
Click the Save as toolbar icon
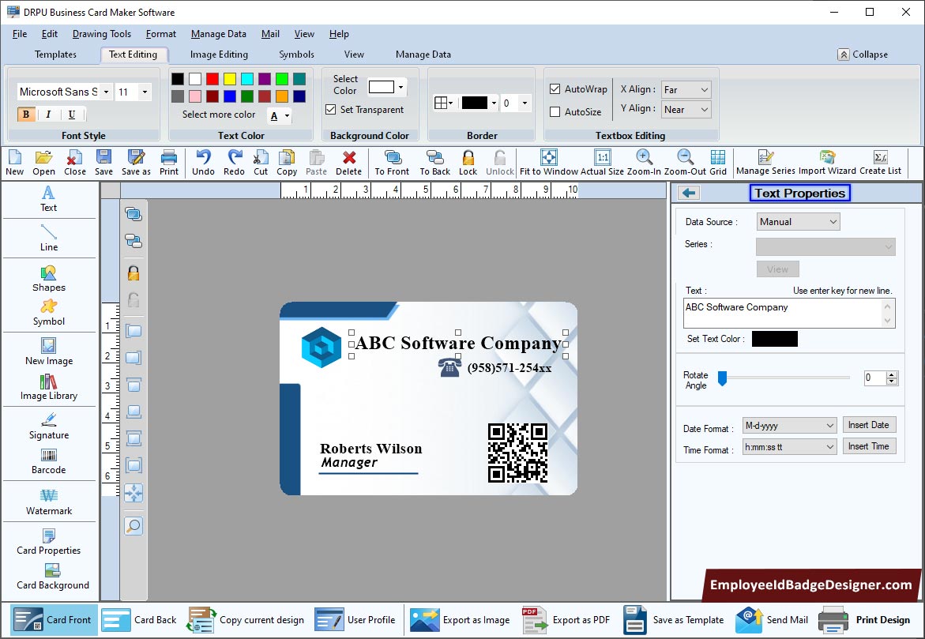(x=136, y=162)
